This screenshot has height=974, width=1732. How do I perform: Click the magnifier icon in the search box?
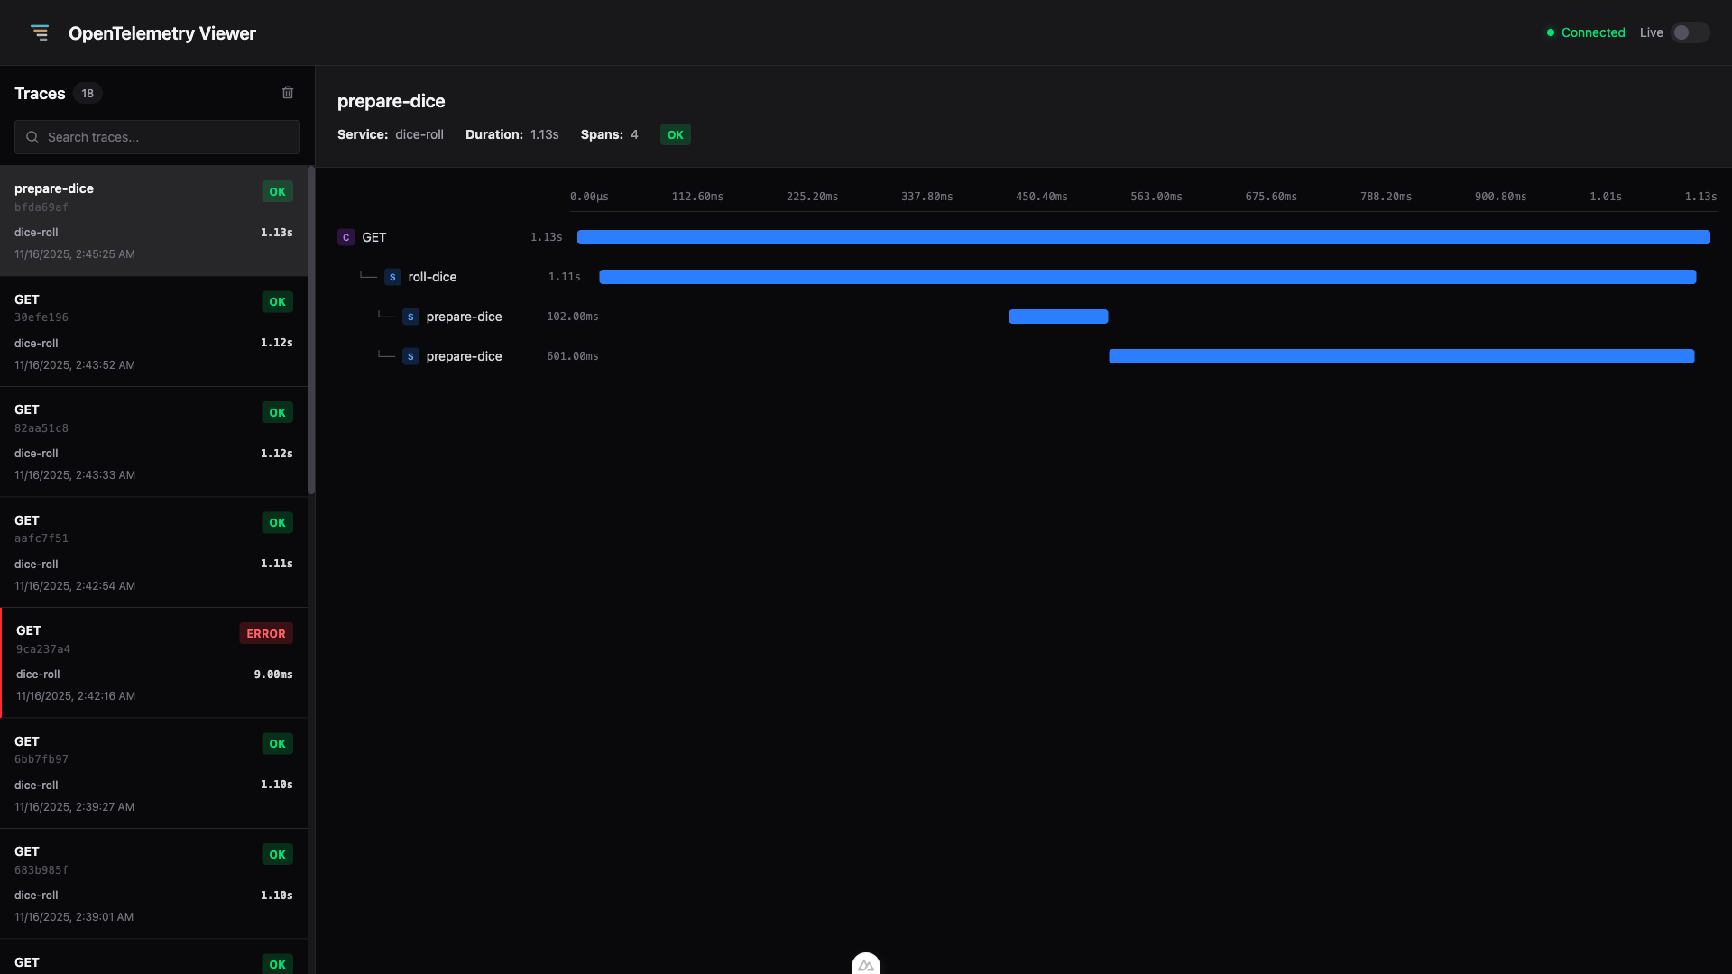(32, 137)
